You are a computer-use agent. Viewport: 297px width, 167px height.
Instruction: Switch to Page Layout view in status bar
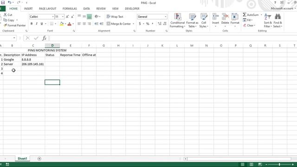point(252,164)
